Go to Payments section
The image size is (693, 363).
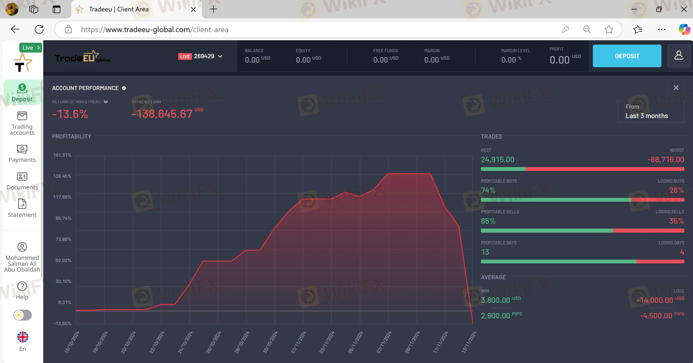pyautogui.click(x=22, y=153)
